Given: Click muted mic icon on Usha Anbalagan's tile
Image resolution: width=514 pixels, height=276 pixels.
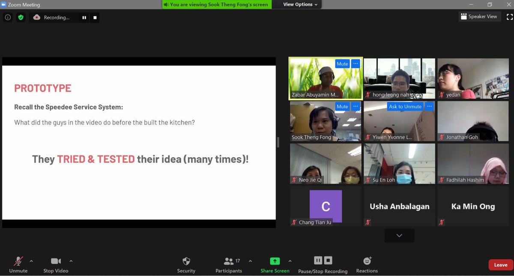Looking at the screenshot, I should coord(368,222).
